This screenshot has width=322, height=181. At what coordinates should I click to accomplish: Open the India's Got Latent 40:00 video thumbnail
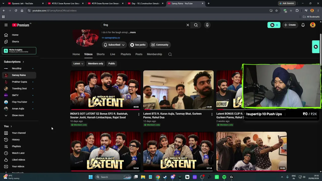pos(105,90)
